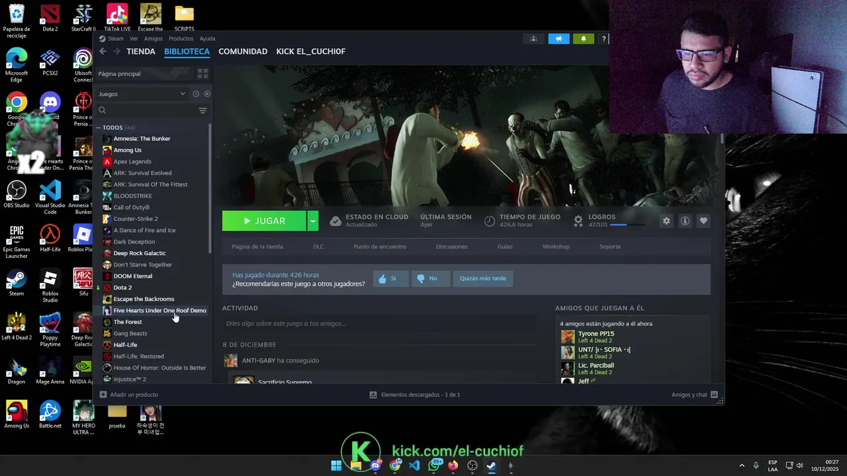Click the question mark help button
The width and height of the screenshot is (847, 476).
click(x=603, y=39)
